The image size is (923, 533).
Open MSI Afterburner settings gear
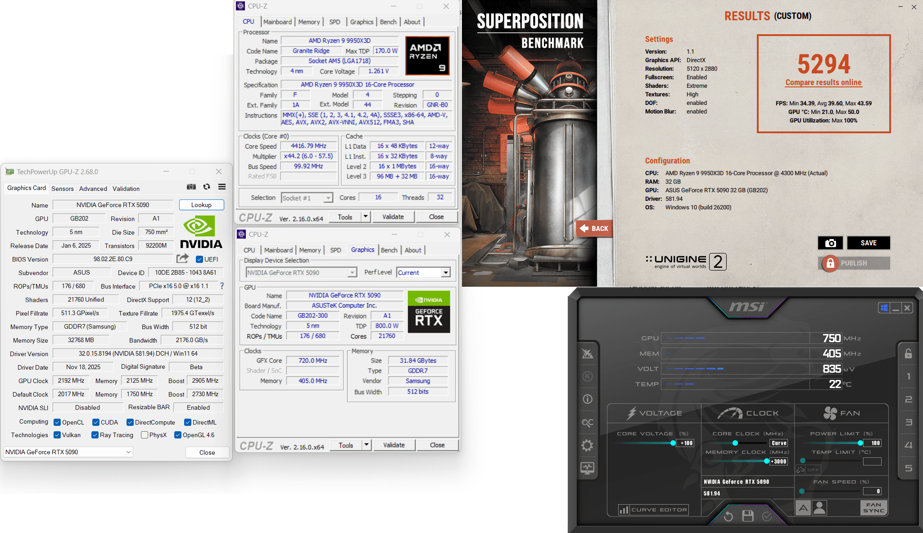[587, 446]
